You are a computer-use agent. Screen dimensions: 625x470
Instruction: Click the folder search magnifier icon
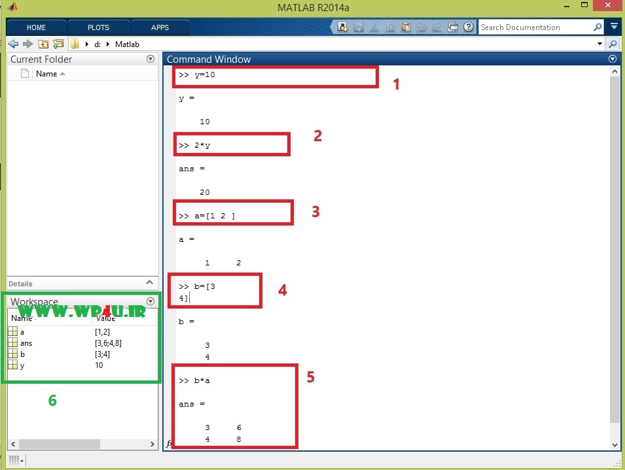[613, 44]
